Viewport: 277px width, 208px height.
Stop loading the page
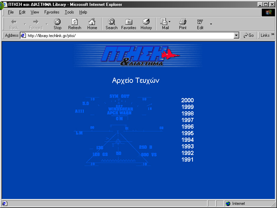click(57, 24)
